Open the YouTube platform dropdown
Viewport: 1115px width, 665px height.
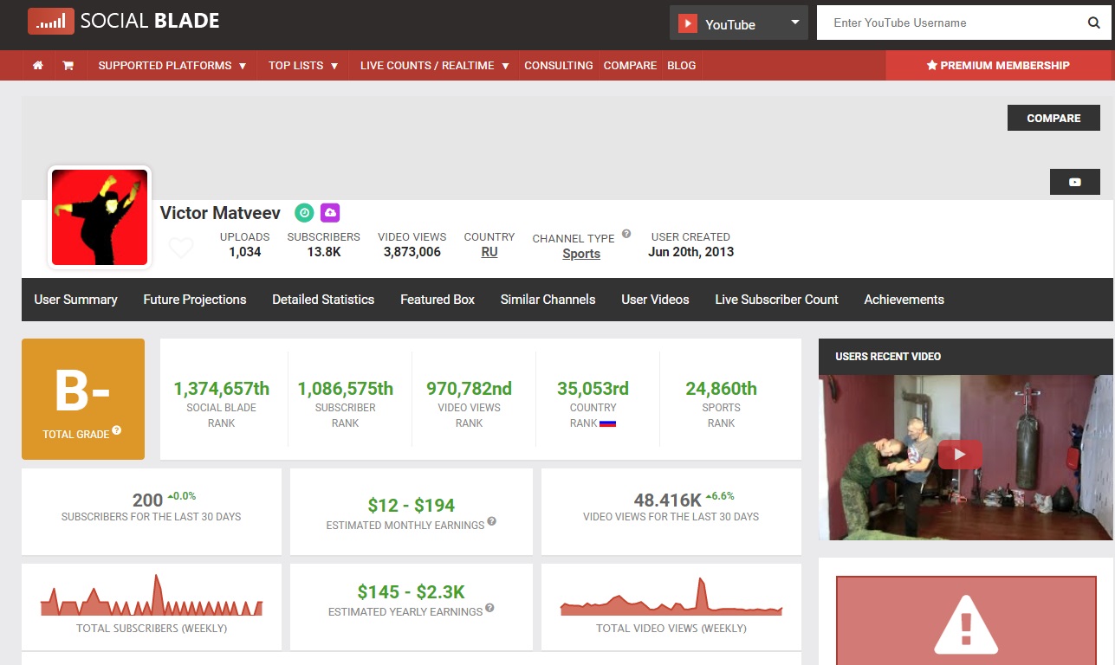739,23
